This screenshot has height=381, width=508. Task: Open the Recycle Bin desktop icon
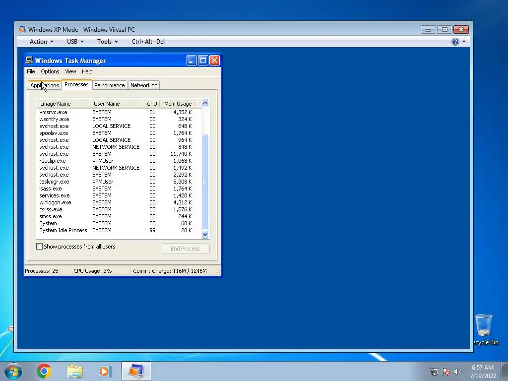pos(485,330)
